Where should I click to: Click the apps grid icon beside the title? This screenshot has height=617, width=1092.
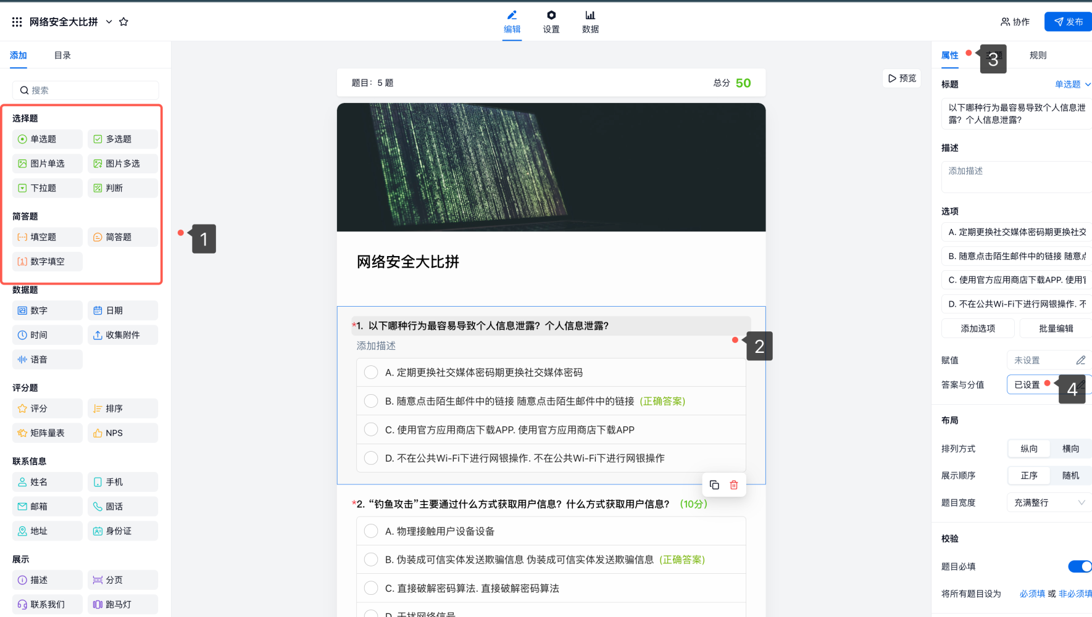17,22
